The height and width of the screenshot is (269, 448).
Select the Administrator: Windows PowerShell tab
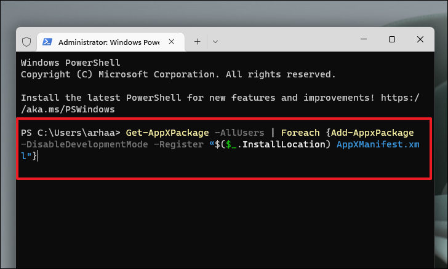pyautogui.click(x=111, y=42)
